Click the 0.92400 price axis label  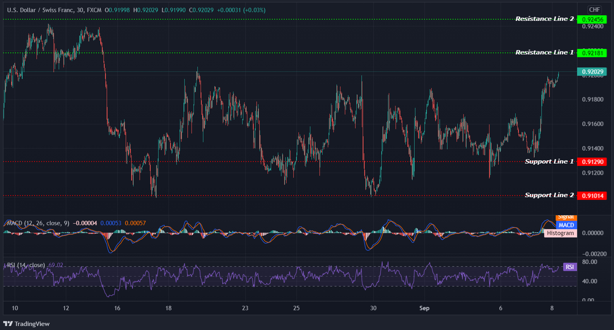coord(593,27)
